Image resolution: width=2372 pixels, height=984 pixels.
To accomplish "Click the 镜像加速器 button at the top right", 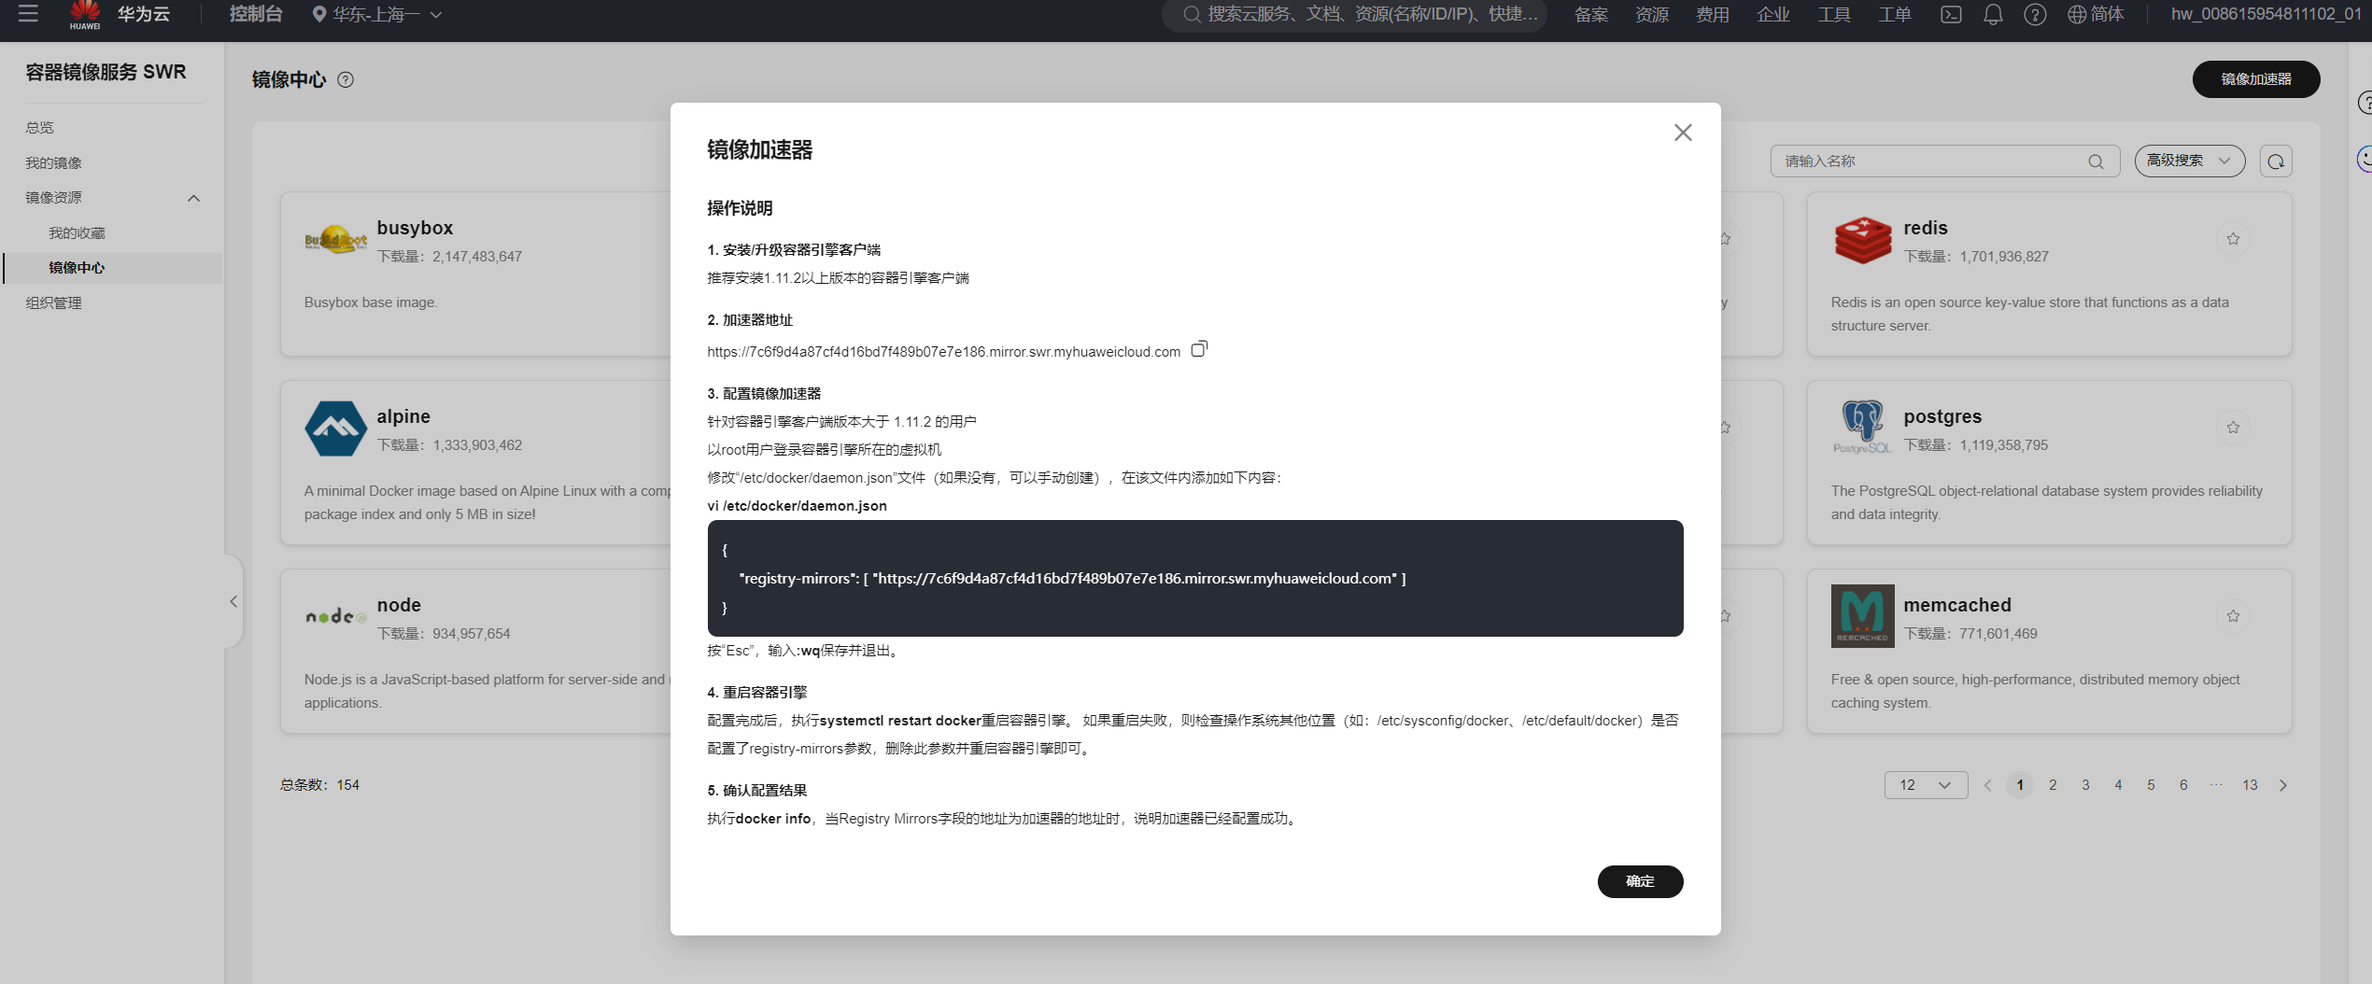I will [x=2255, y=79].
